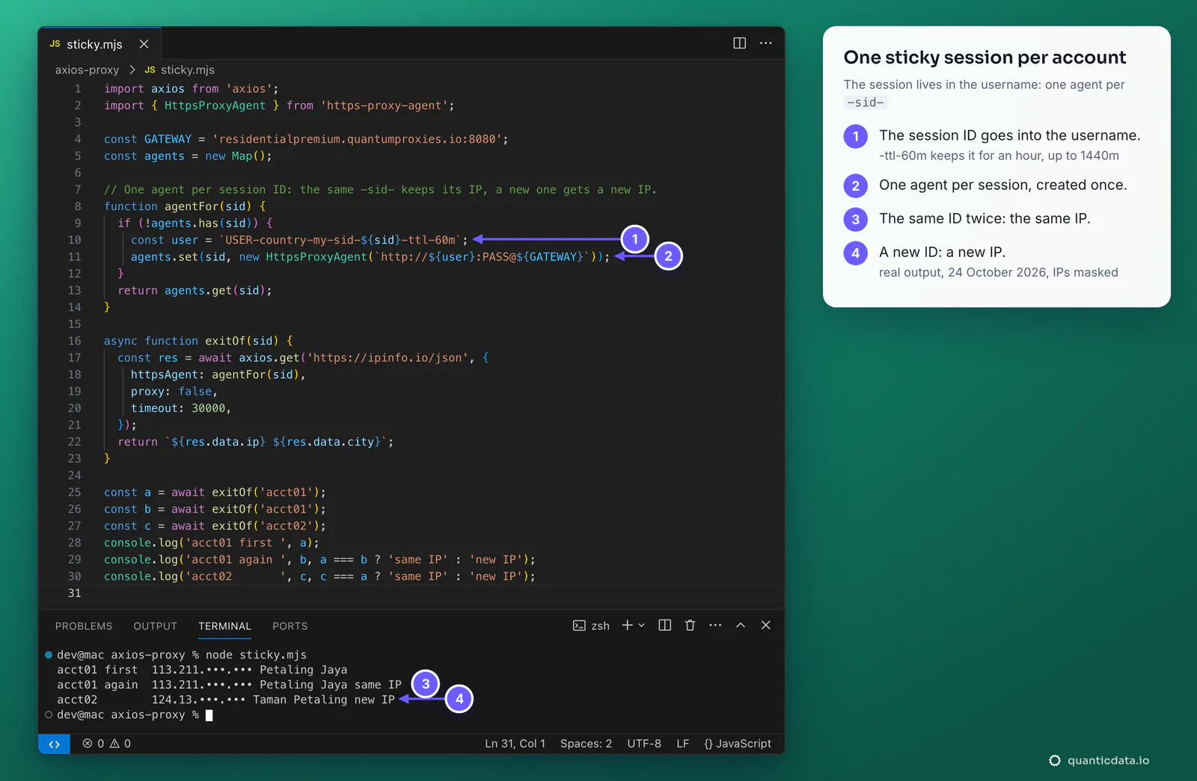The height and width of the screenshot is (781, 1197).
Task: Click 'One sticky session per account' heading
Action: click(985, 58)
